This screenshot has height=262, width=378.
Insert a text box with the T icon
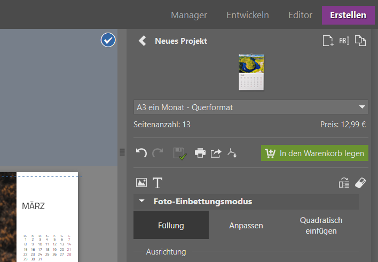[157, 183]
